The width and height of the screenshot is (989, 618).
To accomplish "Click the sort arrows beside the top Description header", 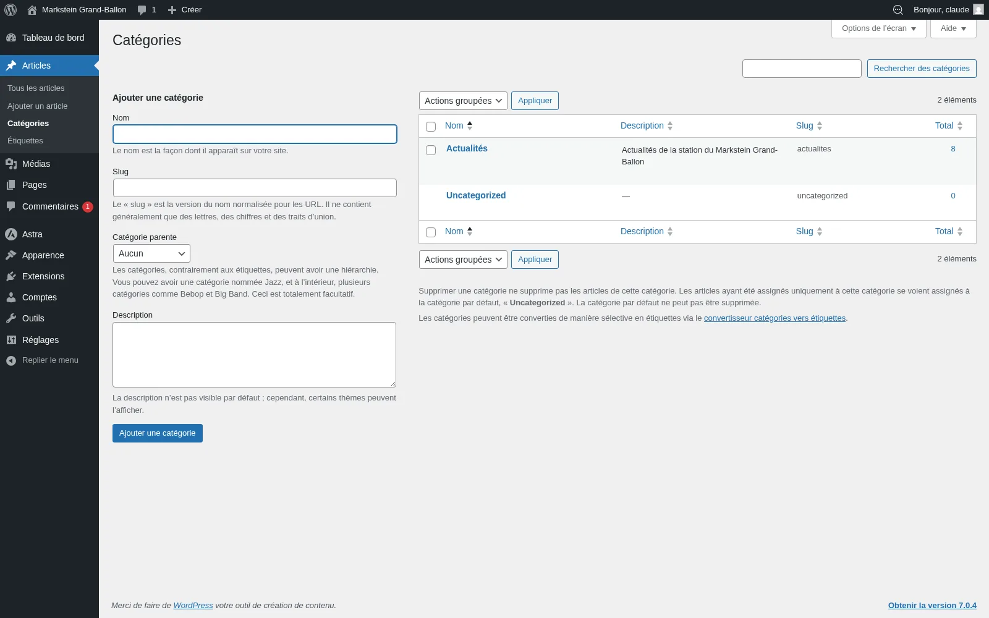I will click(x=670, y=125).
